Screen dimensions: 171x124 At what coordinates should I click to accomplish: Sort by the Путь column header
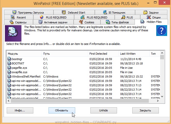tap(65, 54)
